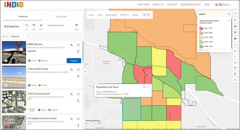
Task: Open the Demographics map menu
Action: point(111,15)
